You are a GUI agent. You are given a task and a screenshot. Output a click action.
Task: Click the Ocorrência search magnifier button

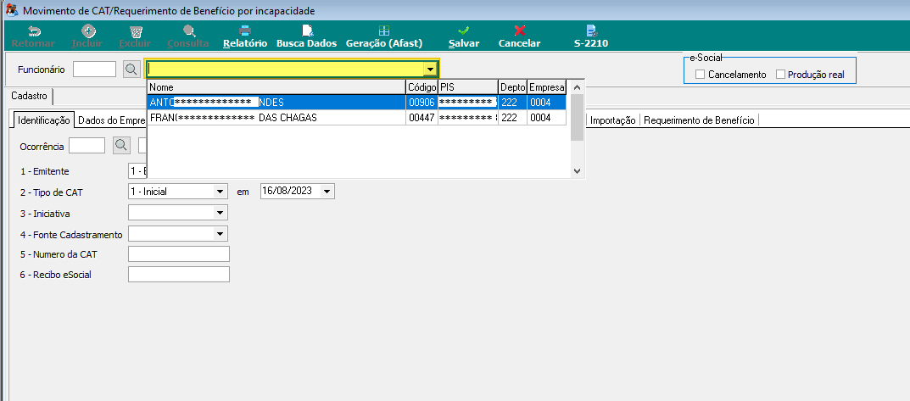pyautogui.click(x=121, y=146)
